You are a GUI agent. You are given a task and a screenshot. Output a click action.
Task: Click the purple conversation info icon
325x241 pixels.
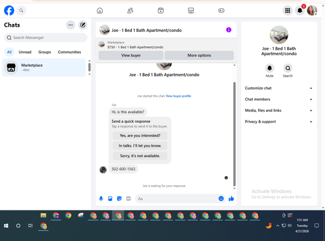(x=229, y=30)
